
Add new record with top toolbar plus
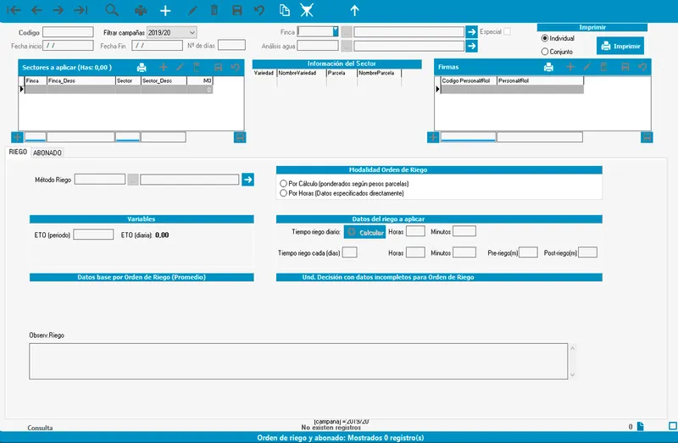click(165, 10)
